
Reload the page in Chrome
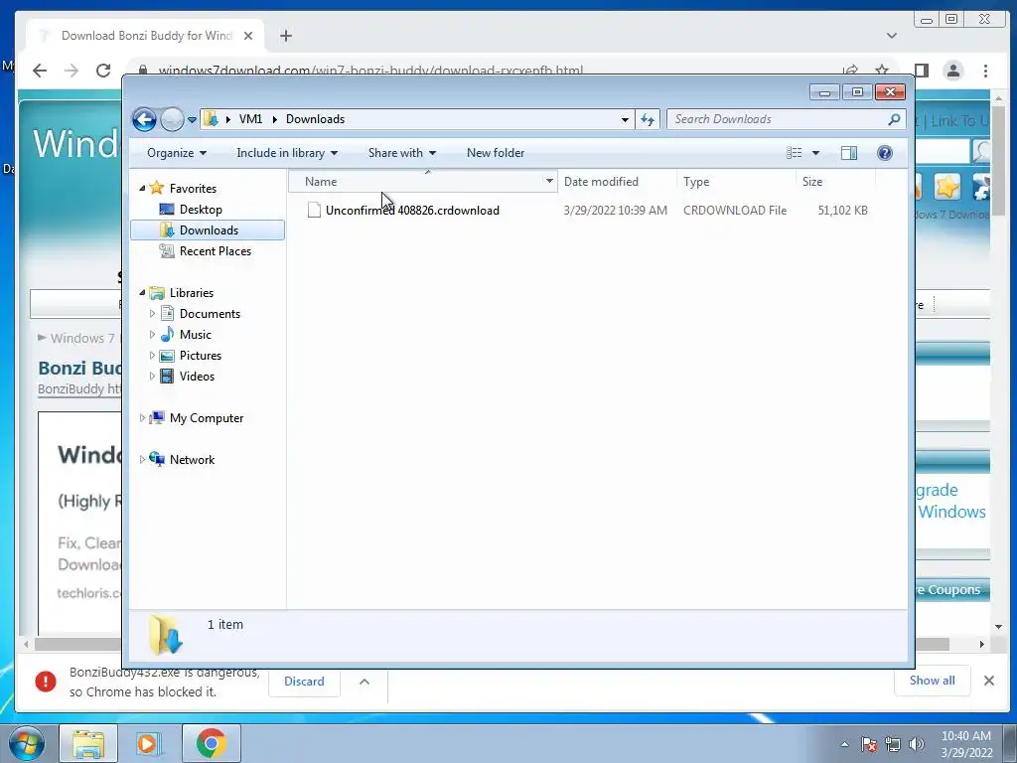pos(103,71)
